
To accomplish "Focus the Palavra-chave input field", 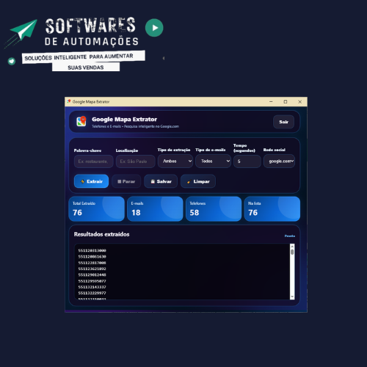I will [93, 161].
